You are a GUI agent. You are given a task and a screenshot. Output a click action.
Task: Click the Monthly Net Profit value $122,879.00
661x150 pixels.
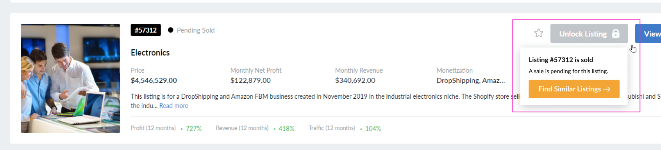click(x=250, y=80)
